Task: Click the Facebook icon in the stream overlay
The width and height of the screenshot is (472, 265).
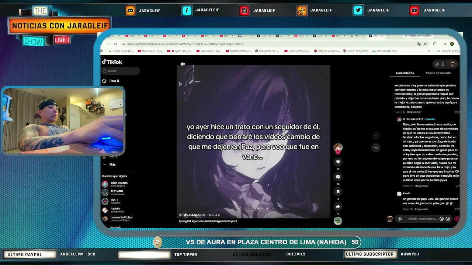Action: tap(187, 10)
